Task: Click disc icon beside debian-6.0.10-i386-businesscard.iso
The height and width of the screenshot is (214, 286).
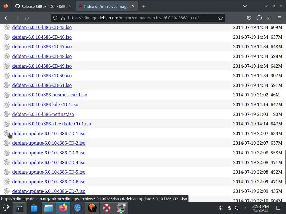Action: click(x=7, y=95)
